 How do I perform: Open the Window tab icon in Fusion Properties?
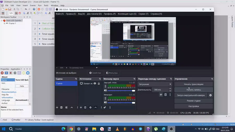pos(7,73)
